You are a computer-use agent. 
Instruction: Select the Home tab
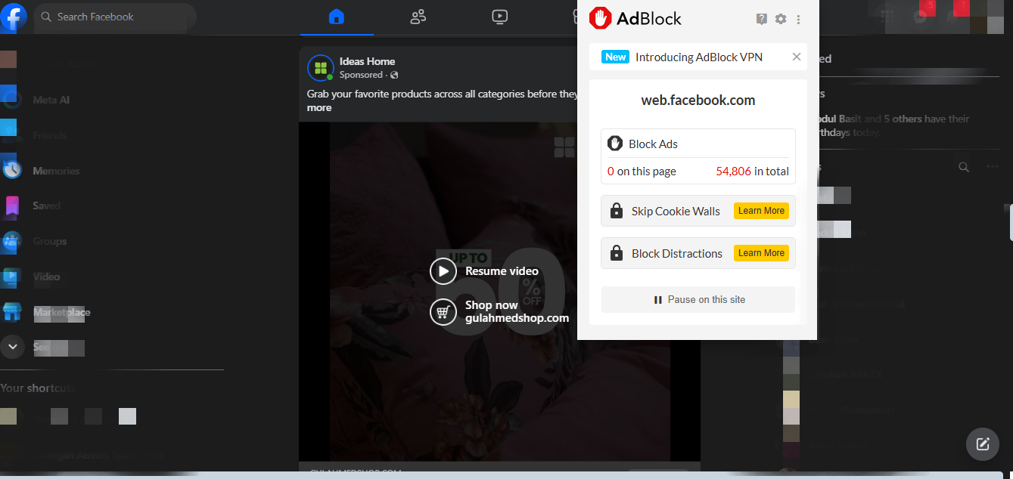point(337,17)
